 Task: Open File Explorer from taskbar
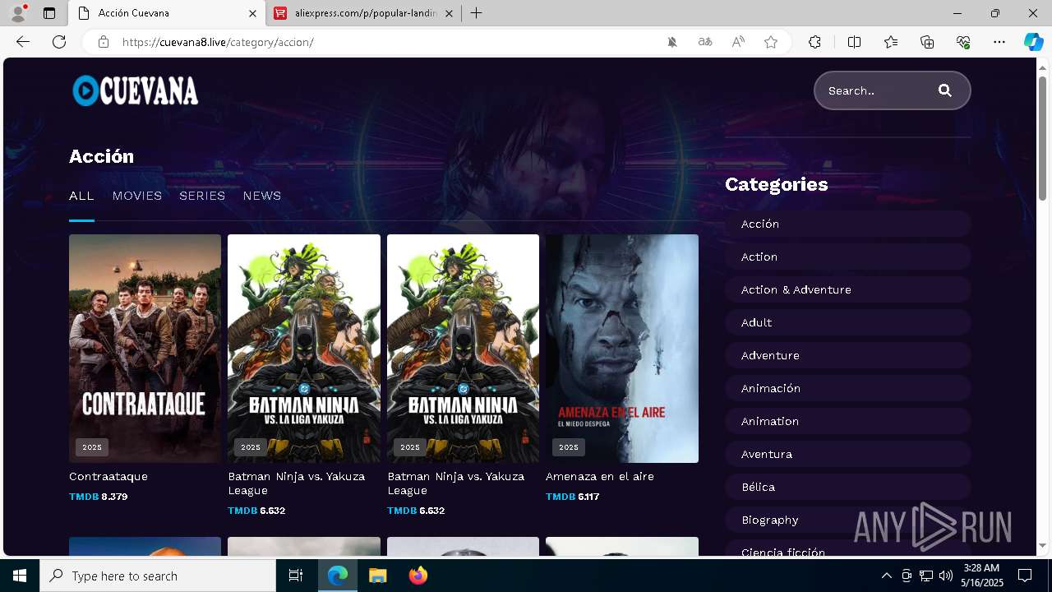(377, 576)
